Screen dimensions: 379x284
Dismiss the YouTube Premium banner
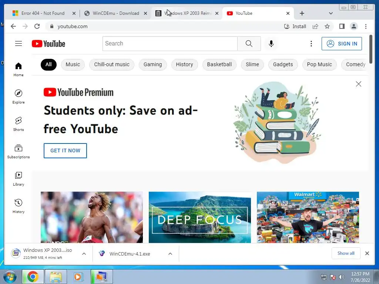(358, 84)
